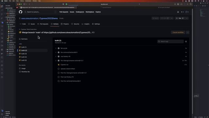This screenshot has width=209, height=118.
Task: Focus the Search logs field
Action: coord(170,42)
